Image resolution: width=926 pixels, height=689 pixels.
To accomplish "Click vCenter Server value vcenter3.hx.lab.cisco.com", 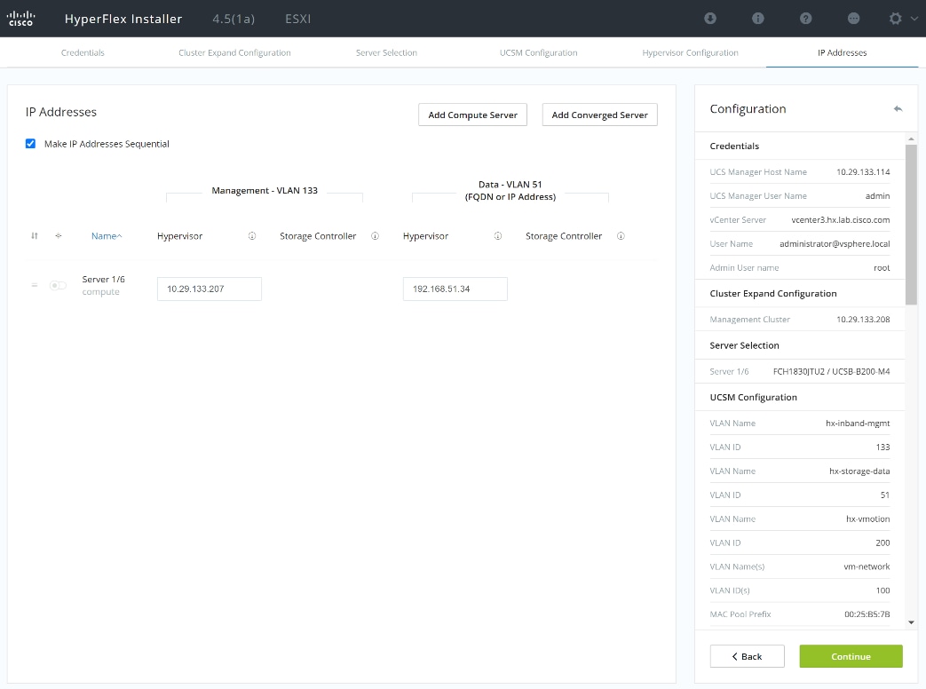I will [x=841, y=219].
